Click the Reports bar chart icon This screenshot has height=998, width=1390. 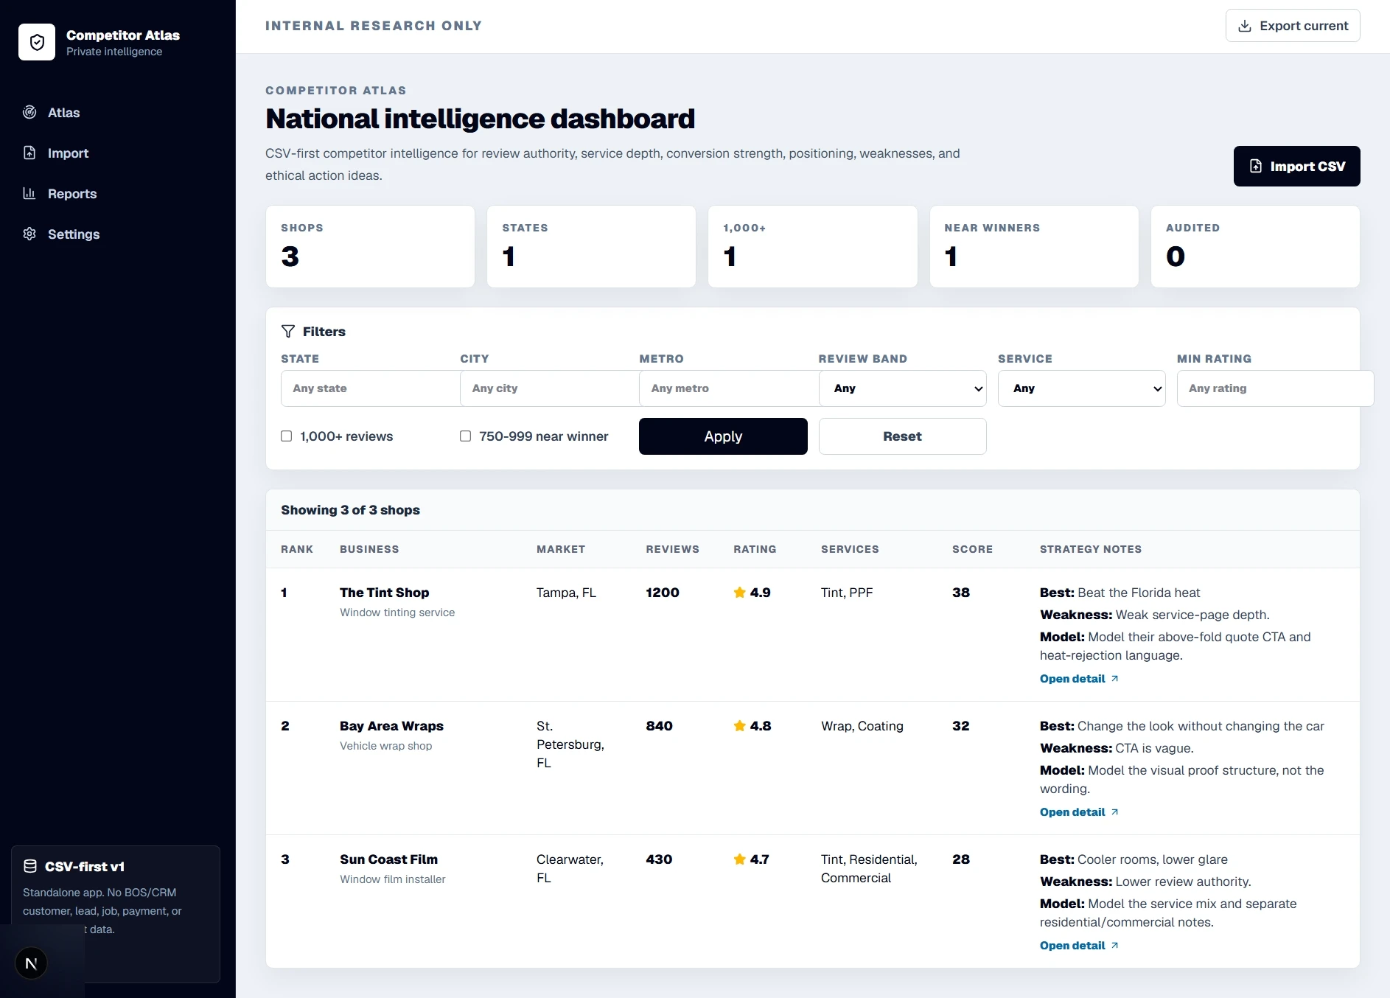(29, 193)
